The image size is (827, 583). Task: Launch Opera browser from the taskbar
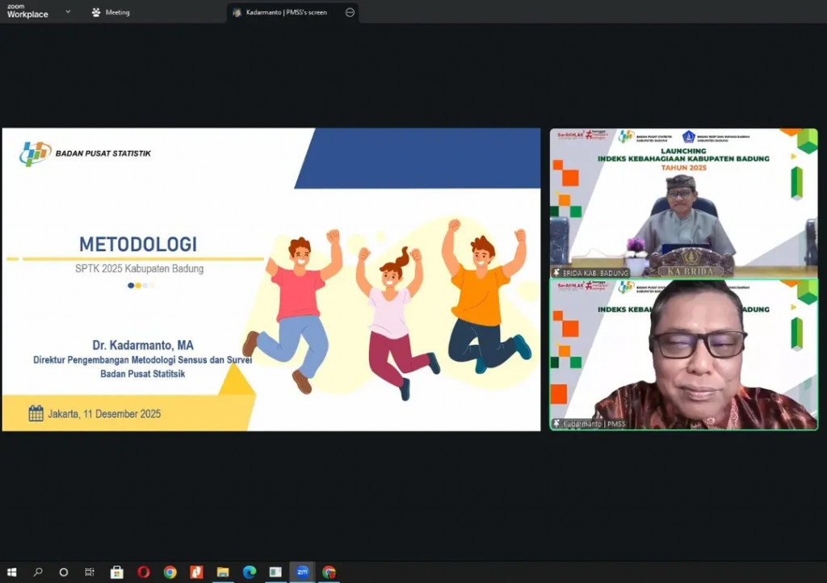[x=144, y=572]
